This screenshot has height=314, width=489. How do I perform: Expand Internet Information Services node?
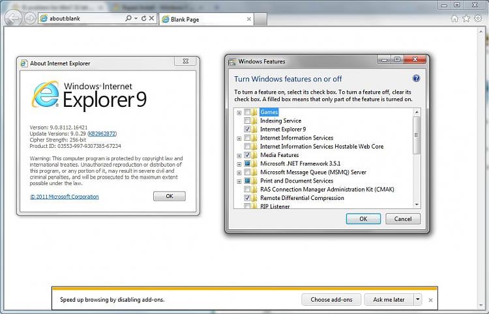[x=239, y=138]
